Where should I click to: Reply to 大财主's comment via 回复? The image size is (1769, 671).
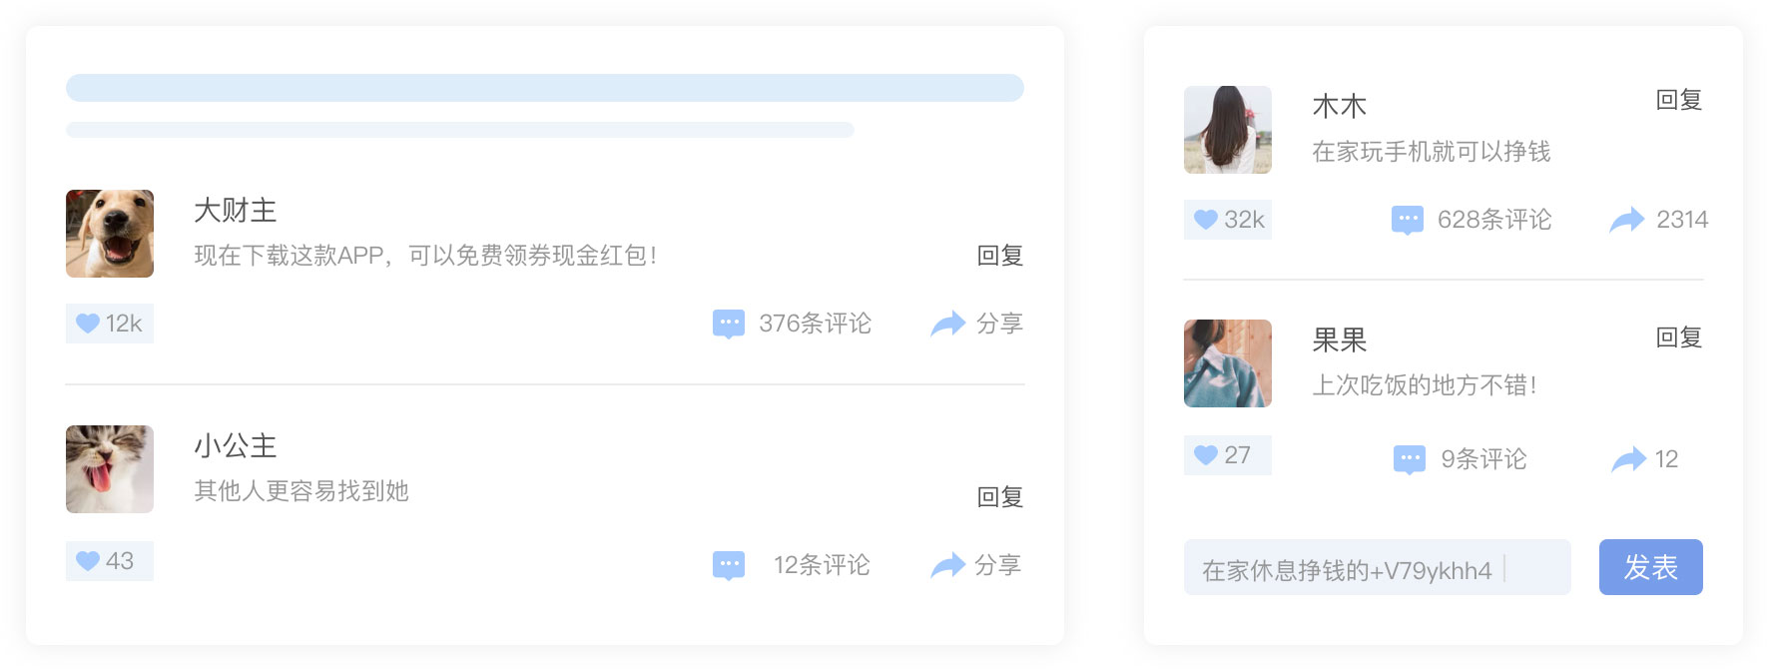point(1000,256)
